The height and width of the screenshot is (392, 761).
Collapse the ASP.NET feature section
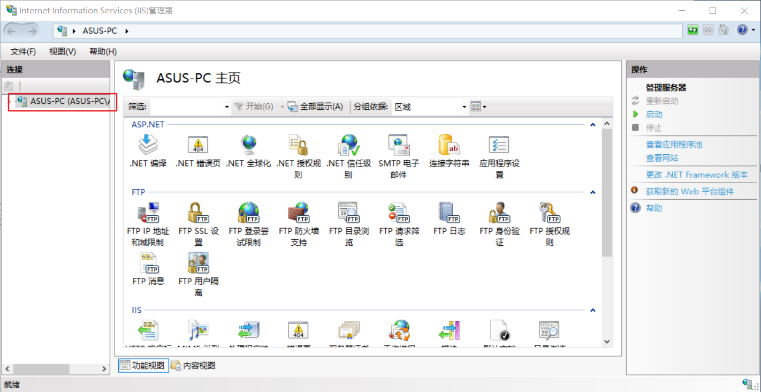click(592, 124)
